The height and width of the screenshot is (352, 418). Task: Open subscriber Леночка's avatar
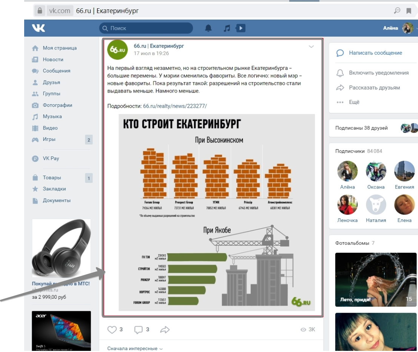[347, 205]
